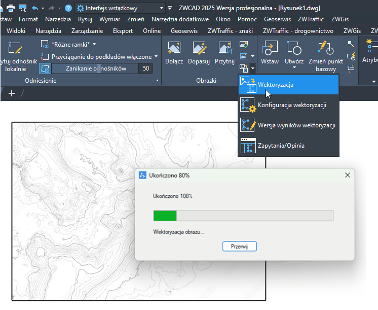Open the Rysuj menu

pyautogui.click(x=85, y=19)
